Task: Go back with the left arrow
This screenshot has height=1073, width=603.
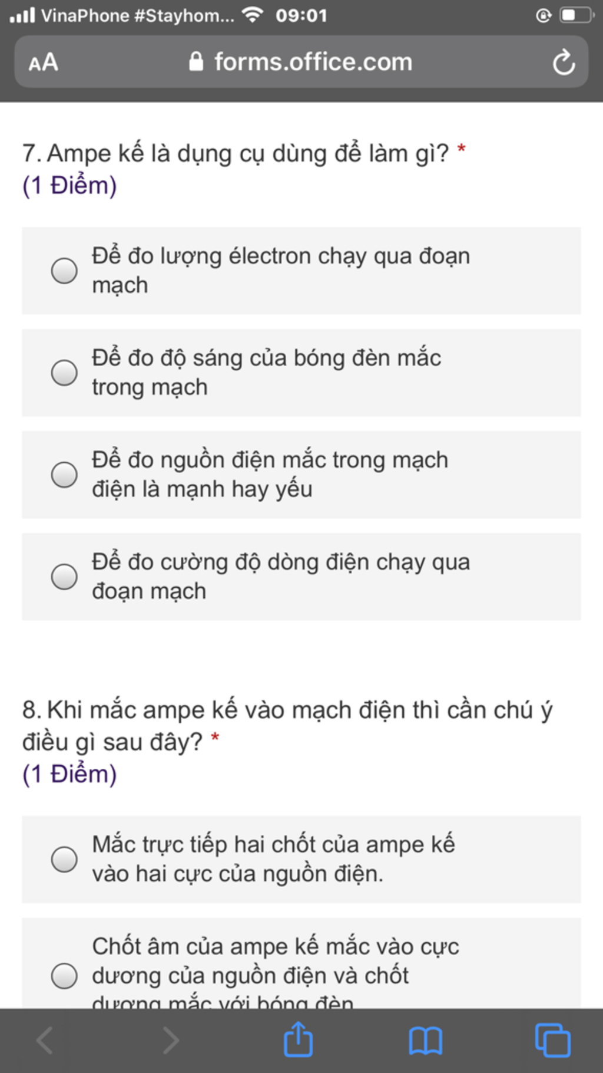Action: tap(45, 1041)
